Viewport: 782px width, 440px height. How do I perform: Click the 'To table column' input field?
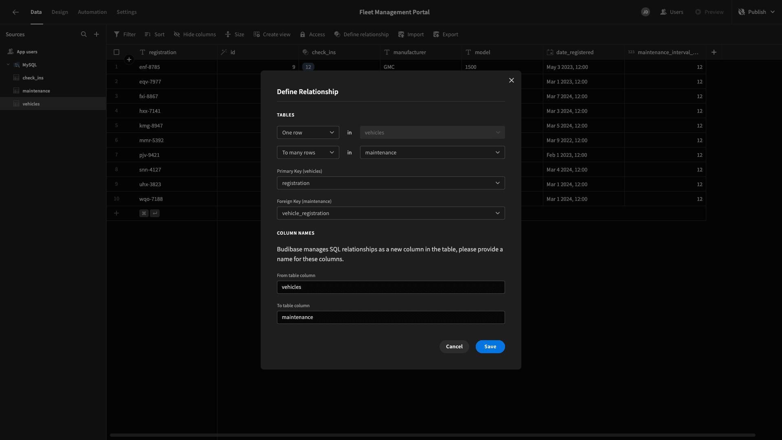391,317
